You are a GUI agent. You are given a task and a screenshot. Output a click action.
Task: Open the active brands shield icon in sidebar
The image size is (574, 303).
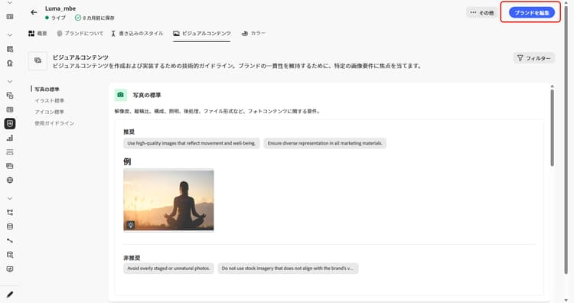tap(10, 124)
